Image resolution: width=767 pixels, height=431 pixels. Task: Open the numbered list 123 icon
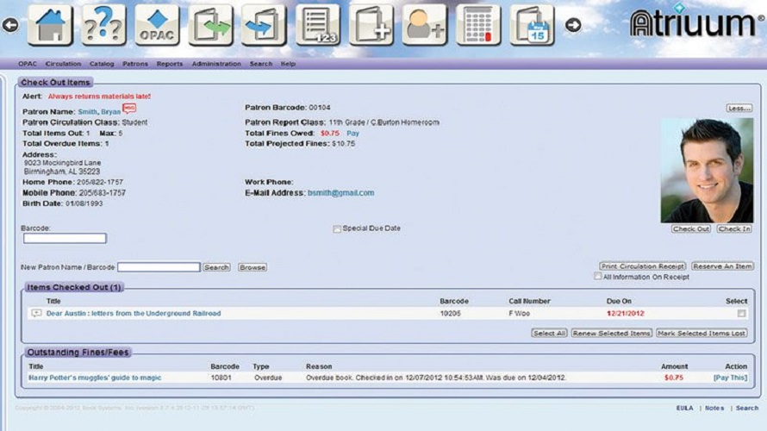click(x=318, y=25)
